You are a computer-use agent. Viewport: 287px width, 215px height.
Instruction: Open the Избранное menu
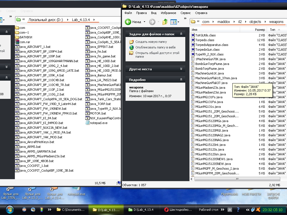coord(168,13)
